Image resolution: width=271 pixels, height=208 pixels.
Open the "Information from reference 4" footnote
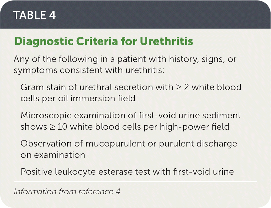pos(68,191)
